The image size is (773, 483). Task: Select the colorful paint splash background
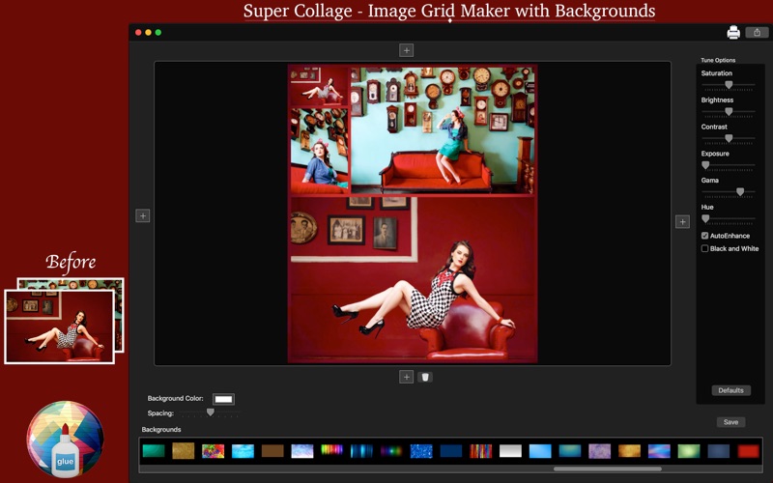click(213, 450)
